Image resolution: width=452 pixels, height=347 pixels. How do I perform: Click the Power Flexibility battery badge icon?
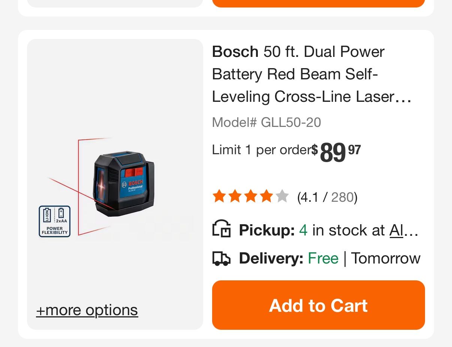click(55, 221)
